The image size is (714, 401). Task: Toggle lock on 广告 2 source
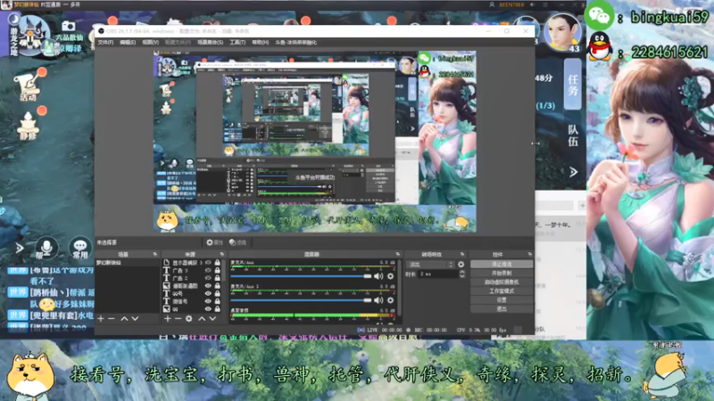[217, 278]
